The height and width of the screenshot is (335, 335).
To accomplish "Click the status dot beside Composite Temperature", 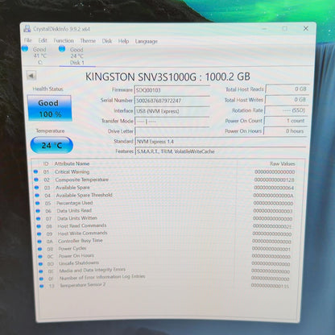I will [x=36, y=180].
